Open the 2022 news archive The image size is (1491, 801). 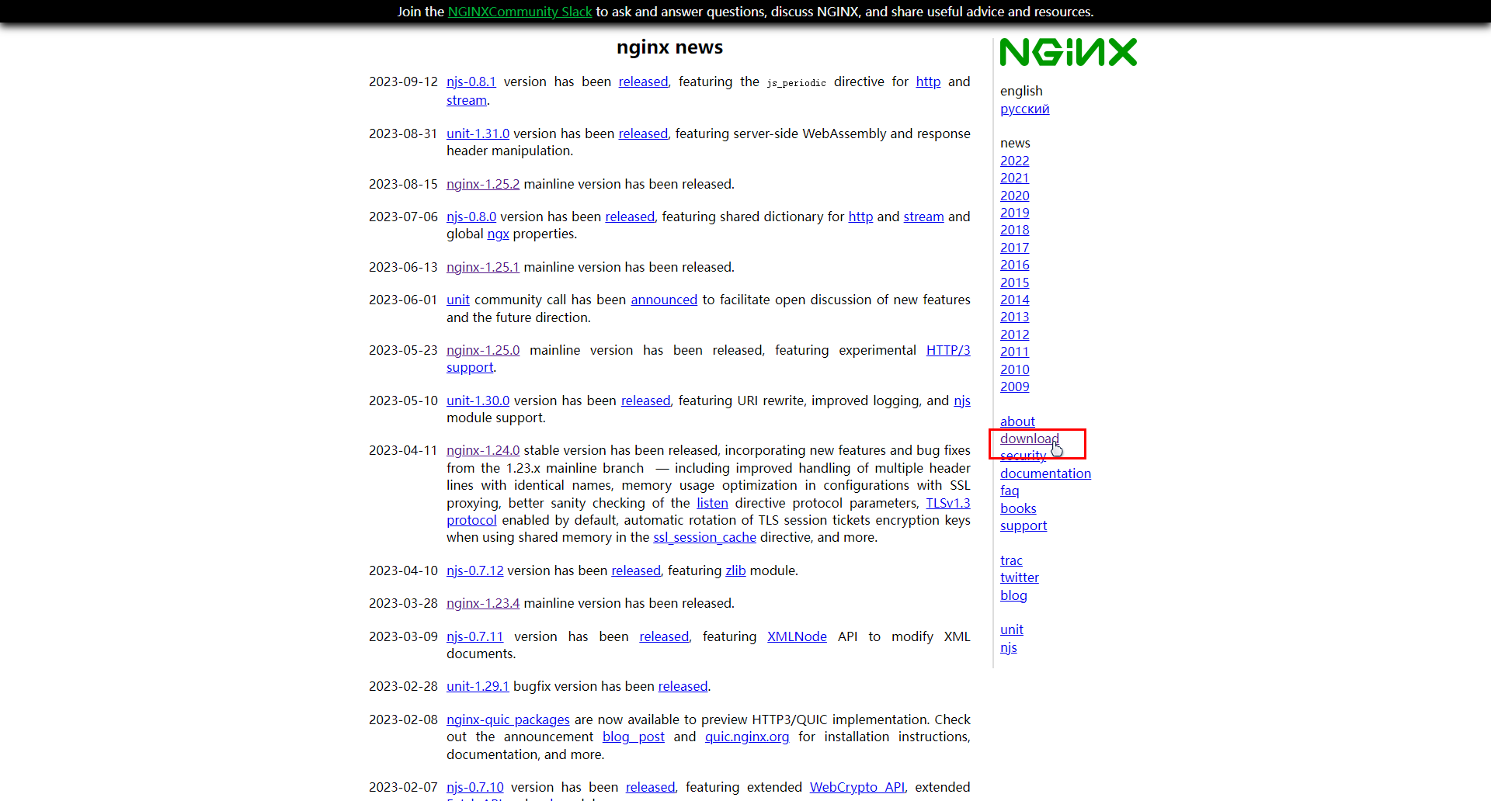click(x=1014, y=161)
